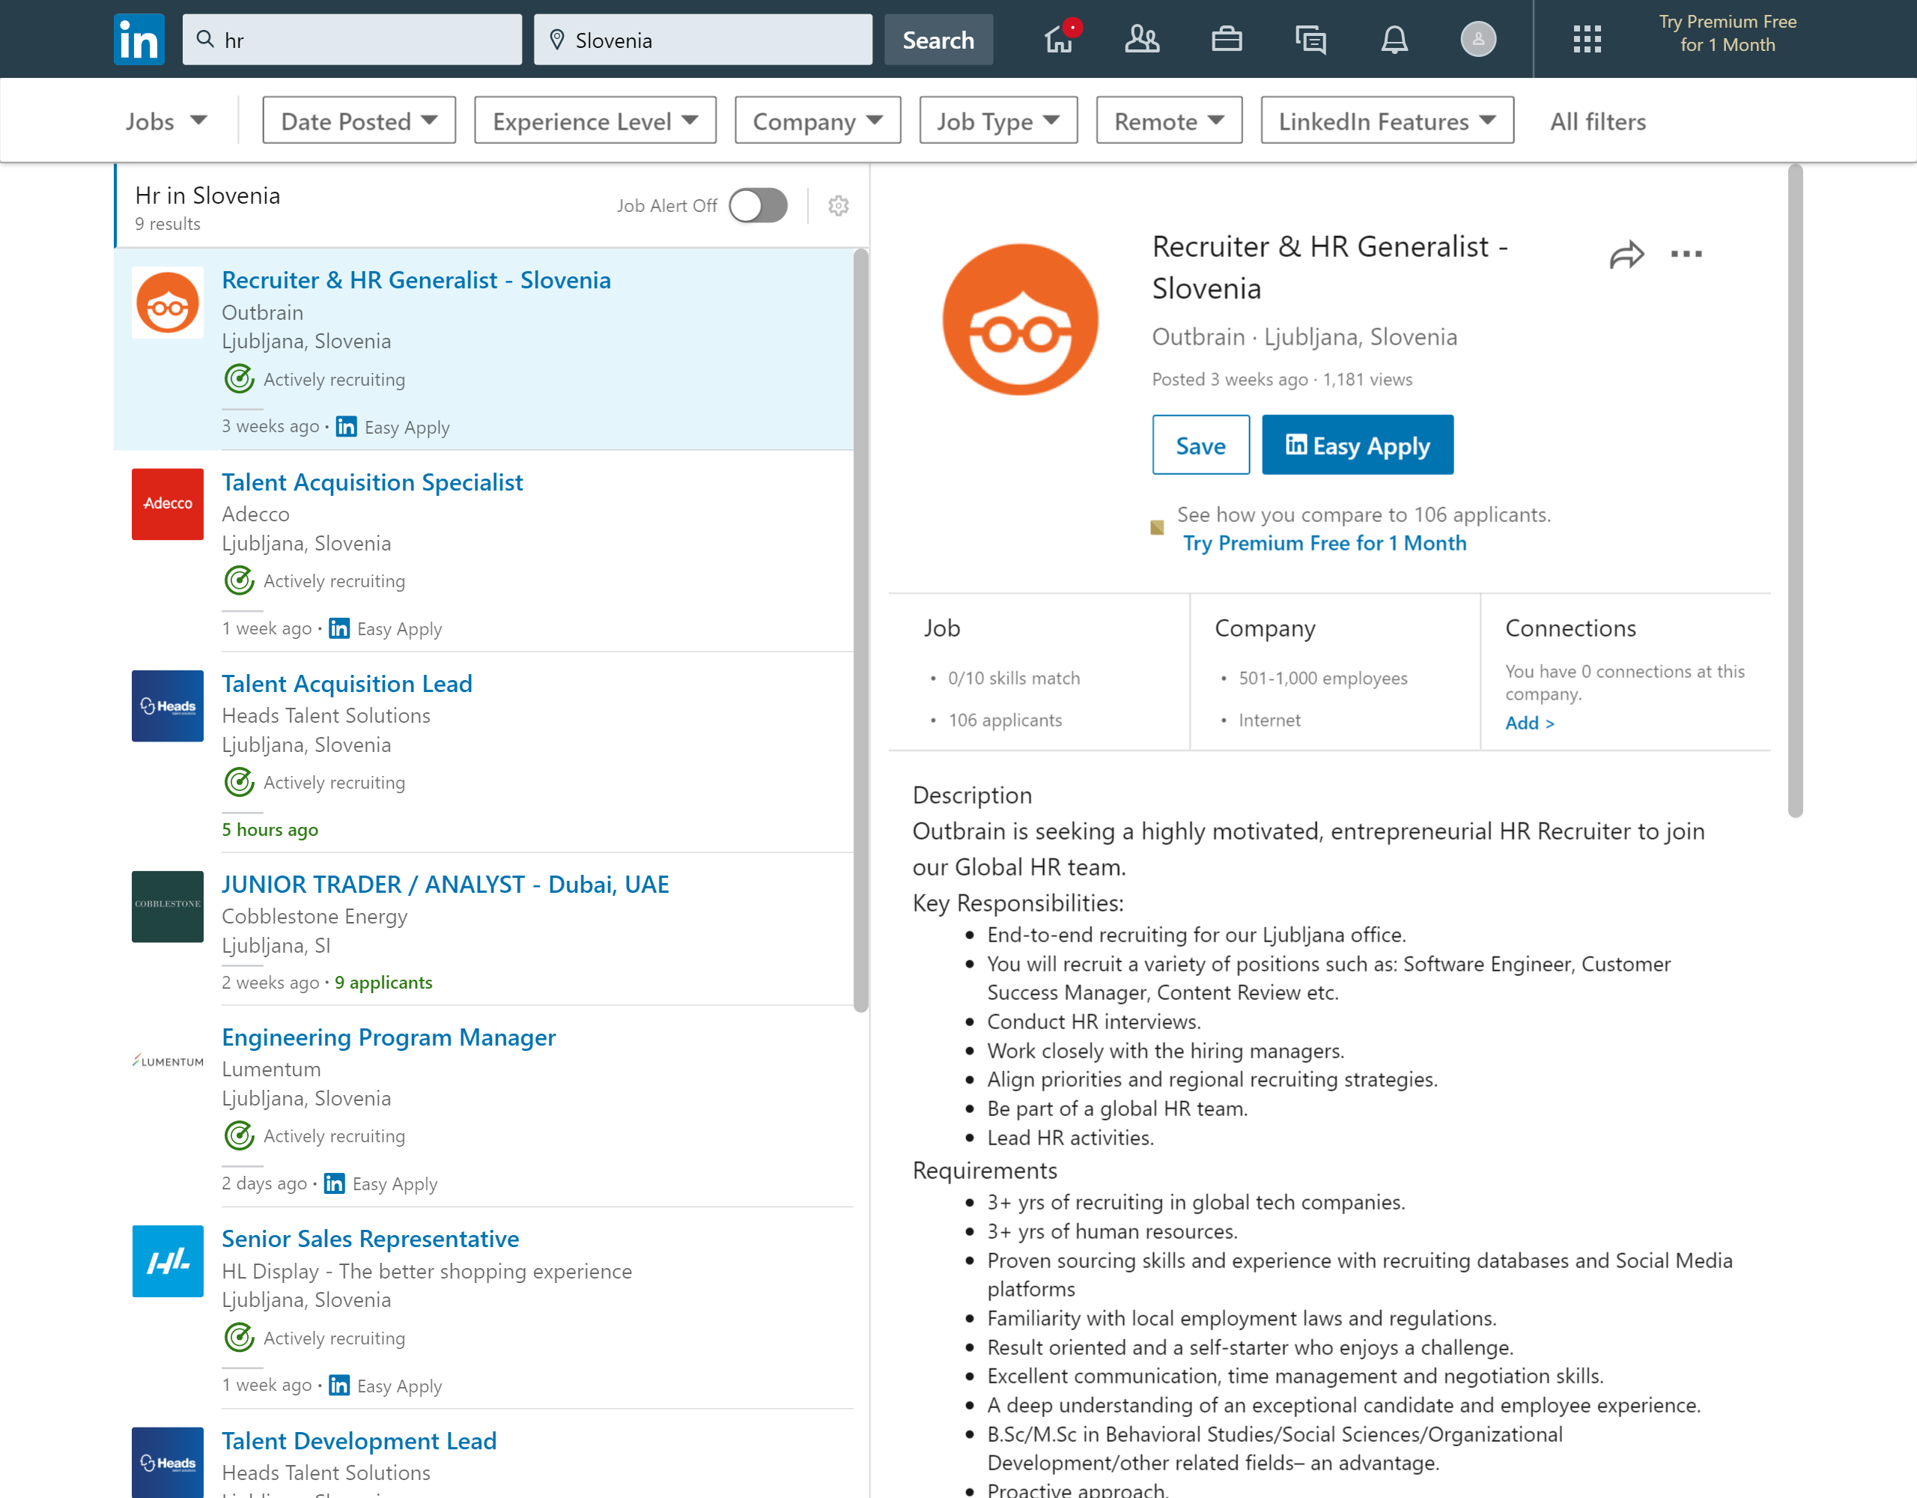1917x1498 pixels.
Task: Open Engineering Program Manager listing
Action: click(x=389, y=1037)
